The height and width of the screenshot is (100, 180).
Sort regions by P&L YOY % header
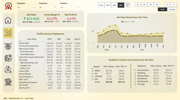121,66
